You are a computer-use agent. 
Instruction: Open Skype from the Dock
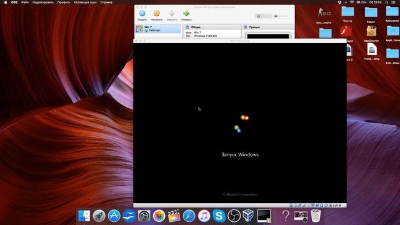[219, 216]
